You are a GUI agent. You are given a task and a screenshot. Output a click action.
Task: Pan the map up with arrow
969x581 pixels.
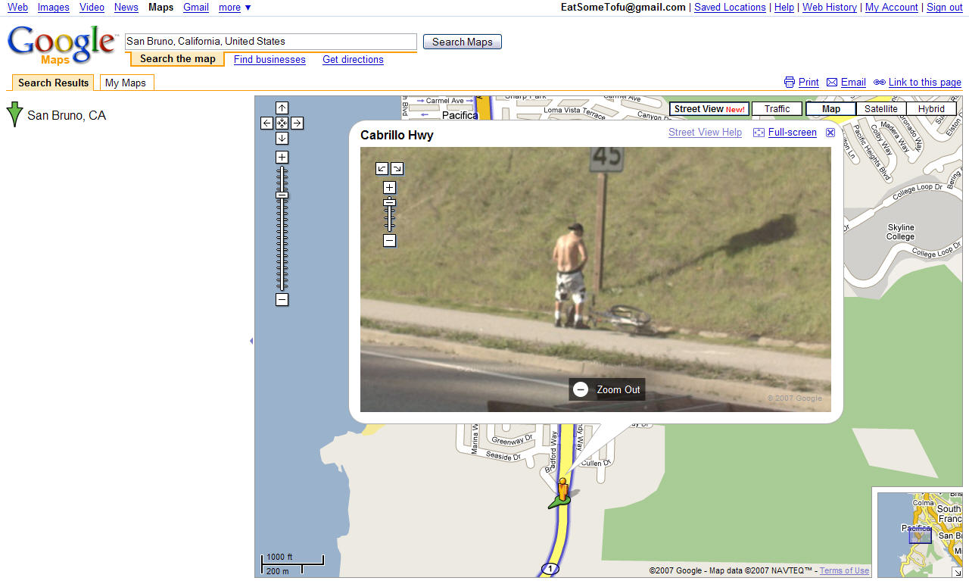(282, 108)
